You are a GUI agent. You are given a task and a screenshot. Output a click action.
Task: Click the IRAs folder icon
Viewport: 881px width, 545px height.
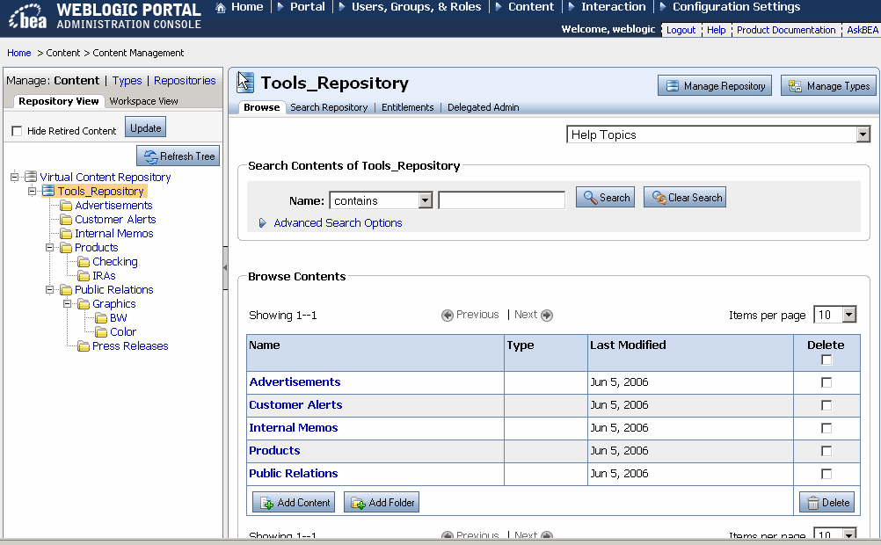(x=84, y=276)
